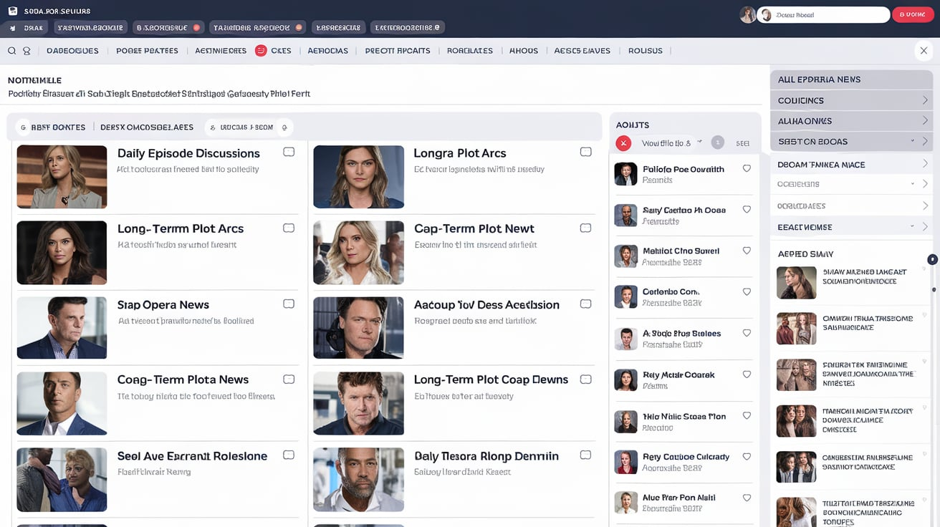Open the AESINIIEDRES menu
This screenshot has width=940, height=527.
[221, 51]
